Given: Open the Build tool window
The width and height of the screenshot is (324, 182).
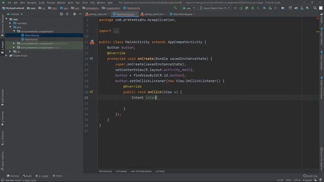Looking at the screenshot, I should click(27, 176).
